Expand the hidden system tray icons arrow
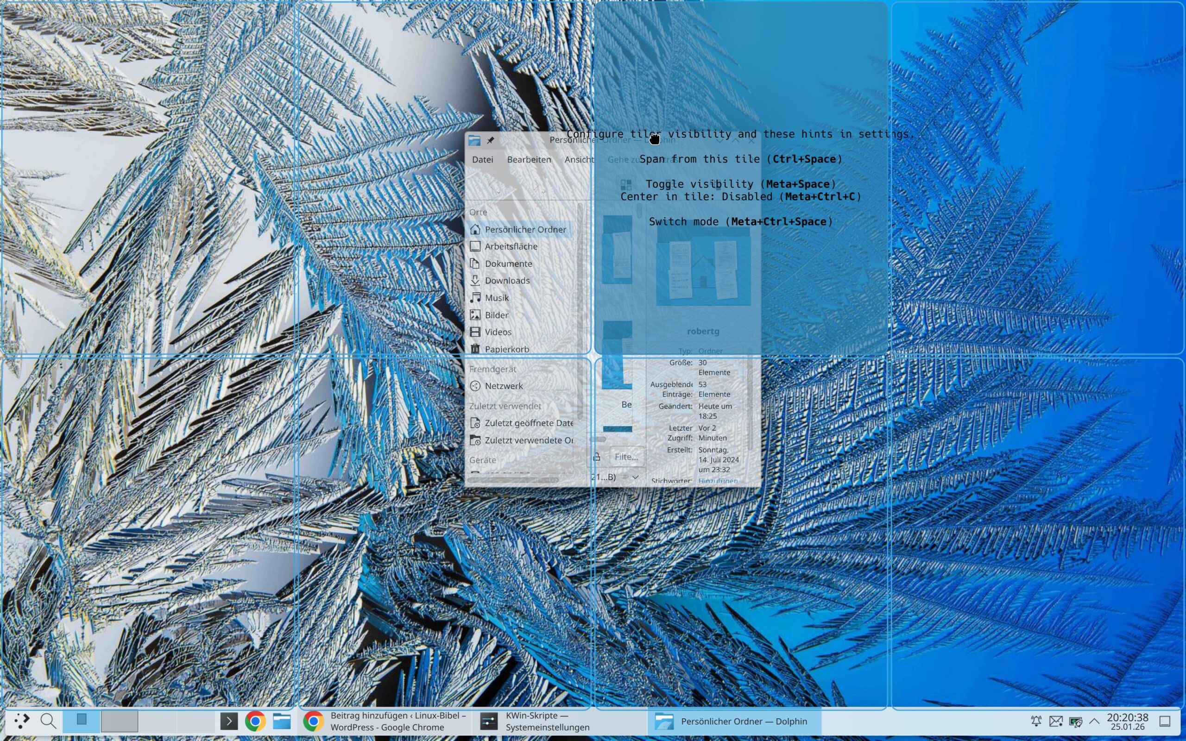 click(1094, 721)
